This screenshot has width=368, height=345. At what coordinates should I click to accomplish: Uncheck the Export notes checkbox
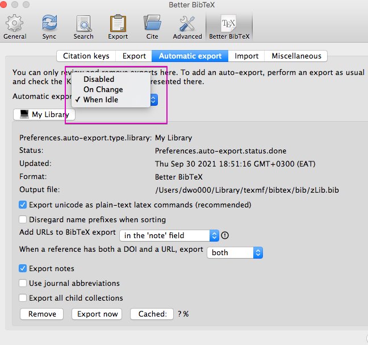point(23,268)
